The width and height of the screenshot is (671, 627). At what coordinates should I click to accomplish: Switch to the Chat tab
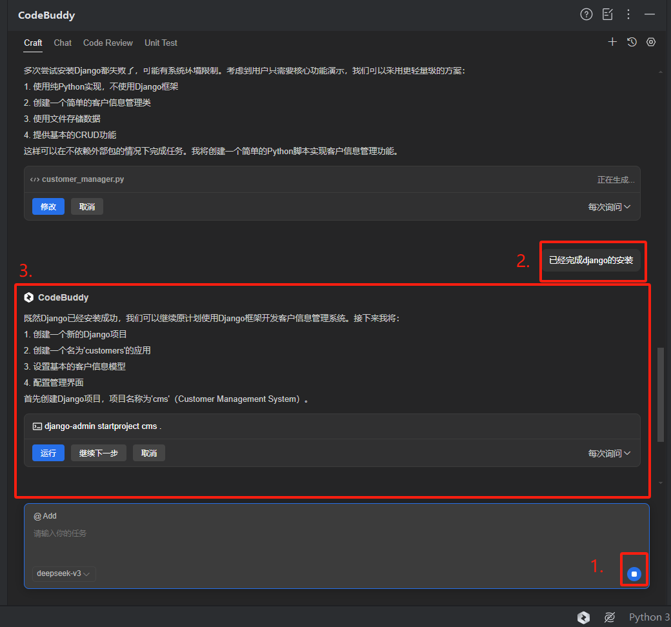pyautogui.click(x=63, y=43)
